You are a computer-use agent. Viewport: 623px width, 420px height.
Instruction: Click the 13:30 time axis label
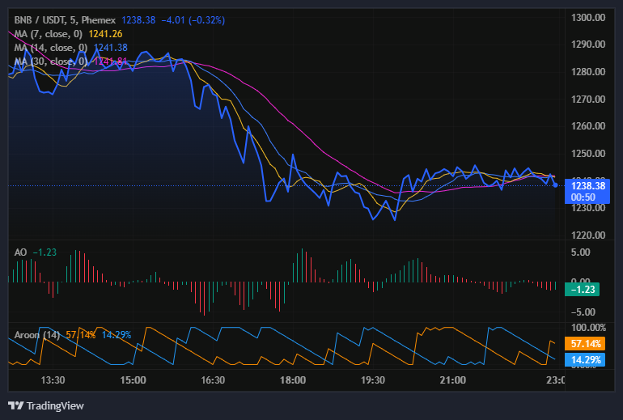[x=53, y=380]
